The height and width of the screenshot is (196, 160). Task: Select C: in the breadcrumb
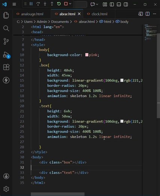[x=18, y=21]
